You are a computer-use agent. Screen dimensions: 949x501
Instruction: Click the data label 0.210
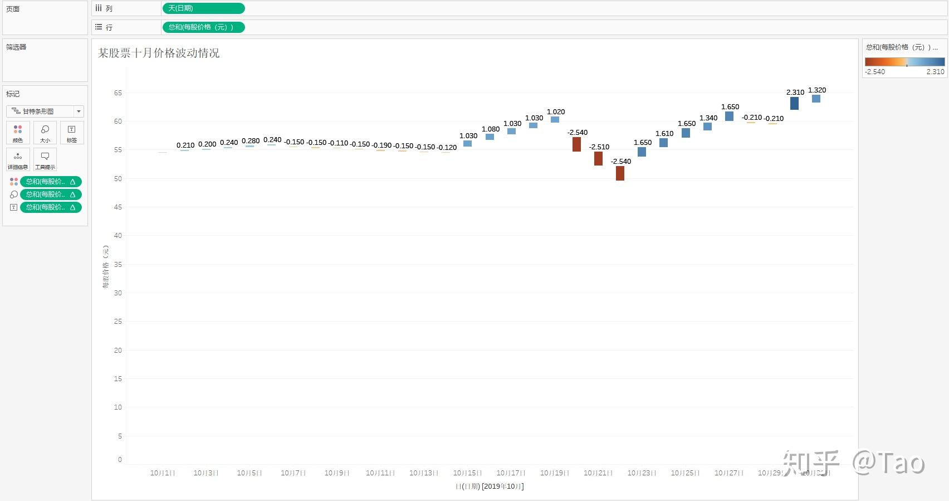185,145
